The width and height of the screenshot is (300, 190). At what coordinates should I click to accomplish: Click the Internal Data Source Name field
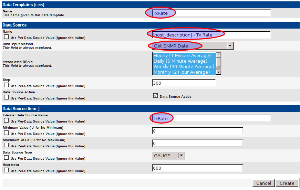point(211,118)
